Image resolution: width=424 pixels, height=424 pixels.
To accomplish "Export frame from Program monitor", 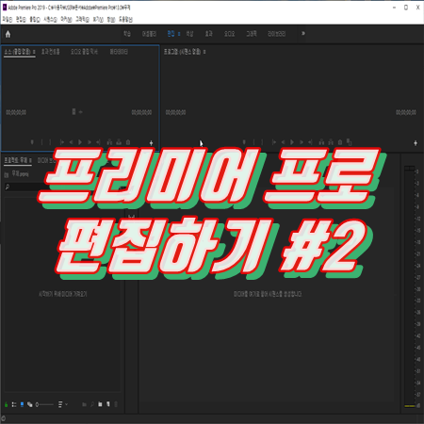I will pos(340,142).
